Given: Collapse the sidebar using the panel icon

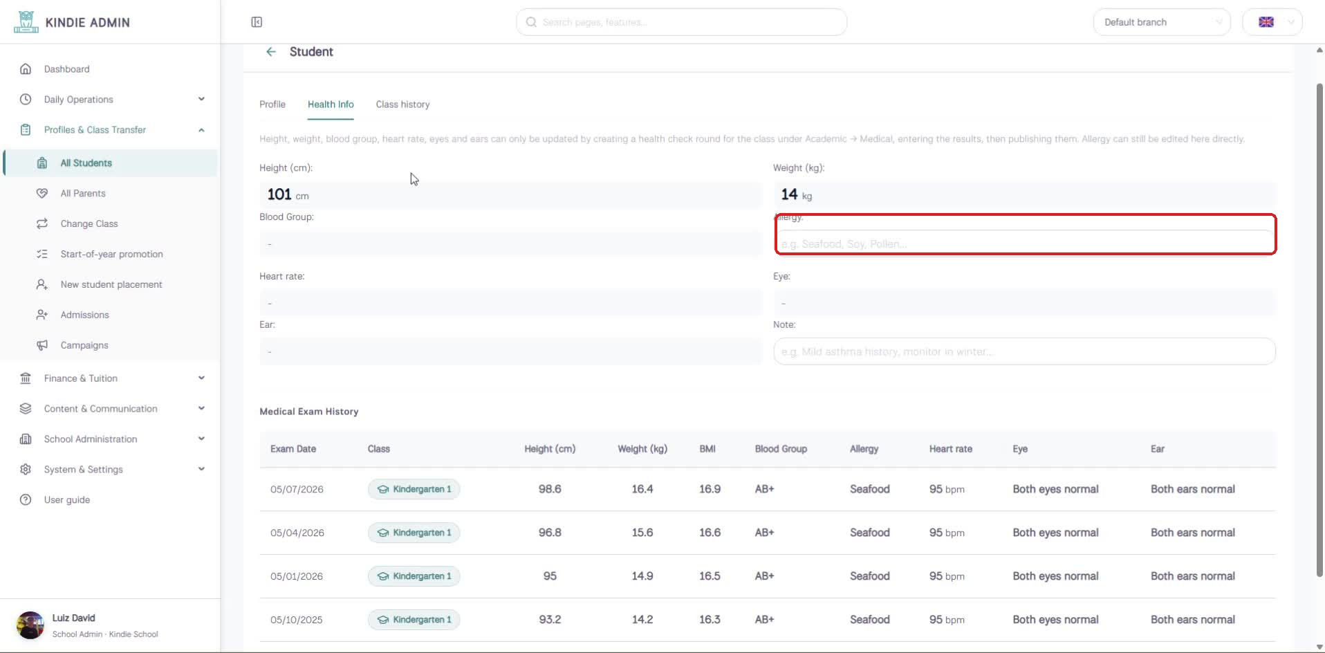Looking at the screenshot, I should [257, 22].
